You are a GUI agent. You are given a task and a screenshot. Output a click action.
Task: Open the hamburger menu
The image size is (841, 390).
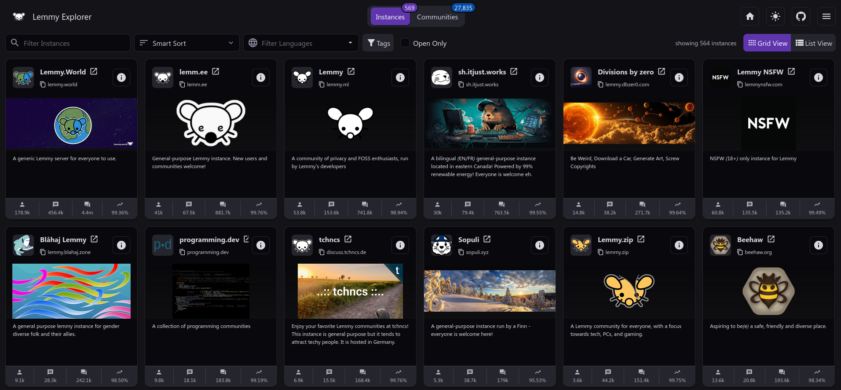826,17
